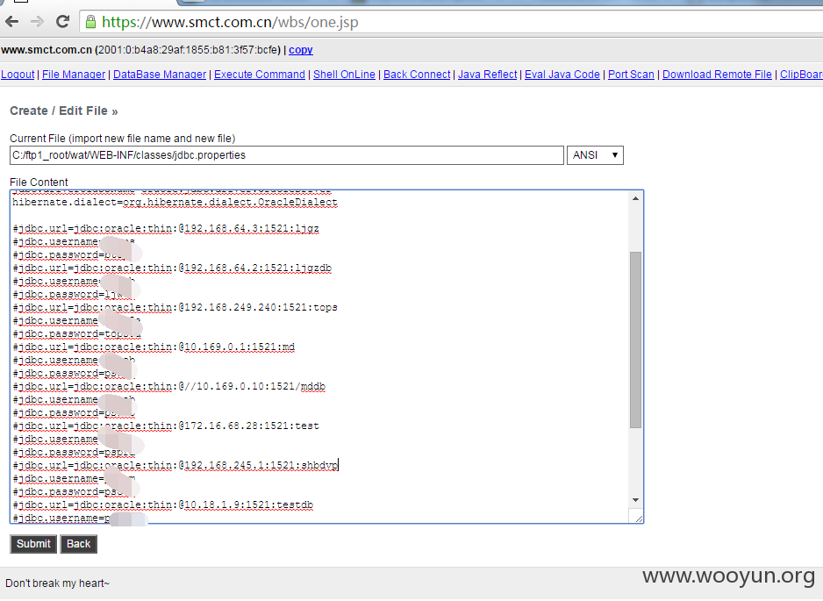Open the ANSI encoding dropdown
This screenshot has width=823, height=601.
click(x=595, y=155)
